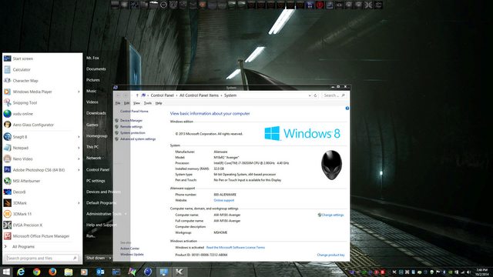The width and height of the screenshot is (493, 277).
Task: Open Firefox from the taskbar
Action: coord(52,272)
